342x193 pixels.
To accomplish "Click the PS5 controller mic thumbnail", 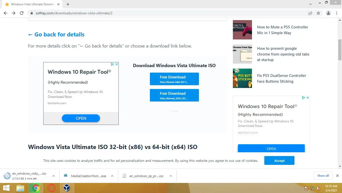I will [242, 30].
